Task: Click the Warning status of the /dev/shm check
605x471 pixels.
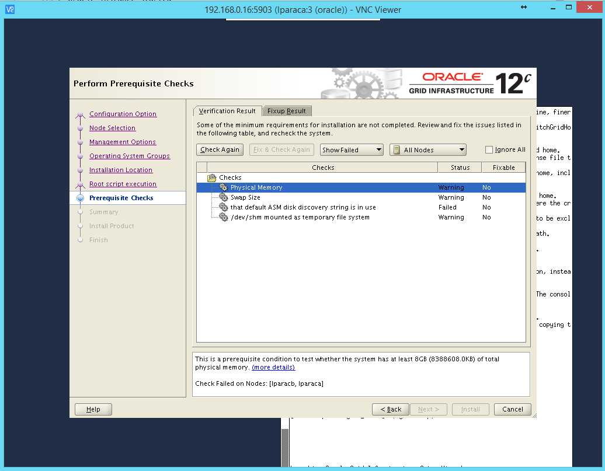Action: click(451, 217)
